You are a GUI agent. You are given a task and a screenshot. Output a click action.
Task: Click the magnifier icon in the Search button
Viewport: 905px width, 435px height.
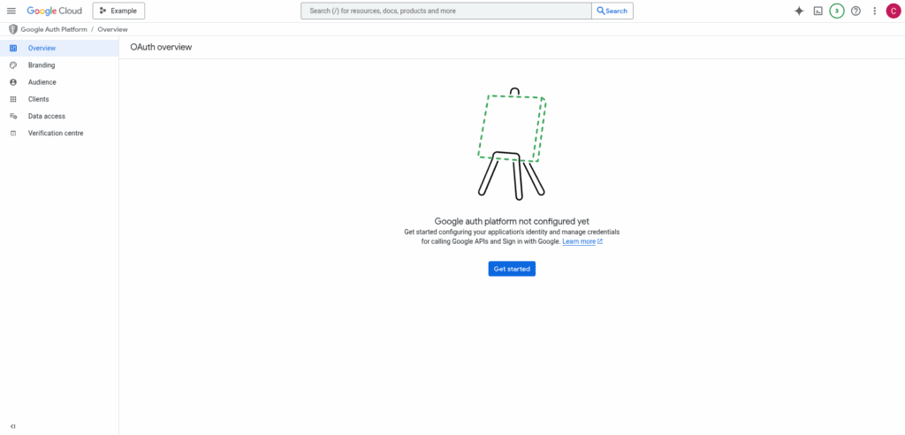pos(601,11)
